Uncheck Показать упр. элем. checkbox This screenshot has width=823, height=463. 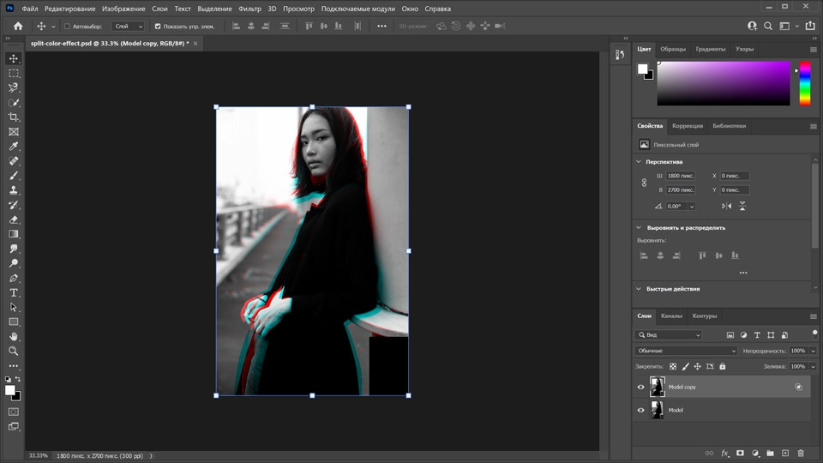tap(157, 27)
